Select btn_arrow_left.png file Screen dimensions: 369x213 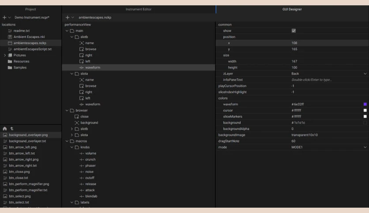(x=23, y=147)
